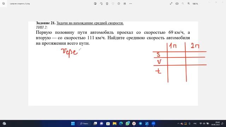Open network settings from the Wi-Fi tray icon
226x127 pixels.
201,123
